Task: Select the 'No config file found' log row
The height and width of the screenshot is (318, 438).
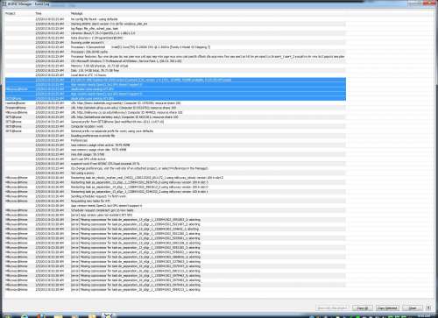Action: click(175, 19)
